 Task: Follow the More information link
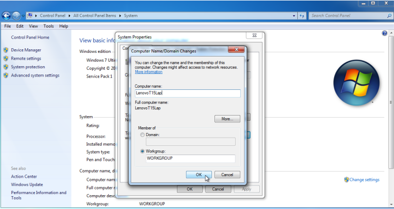coord(148,72)
